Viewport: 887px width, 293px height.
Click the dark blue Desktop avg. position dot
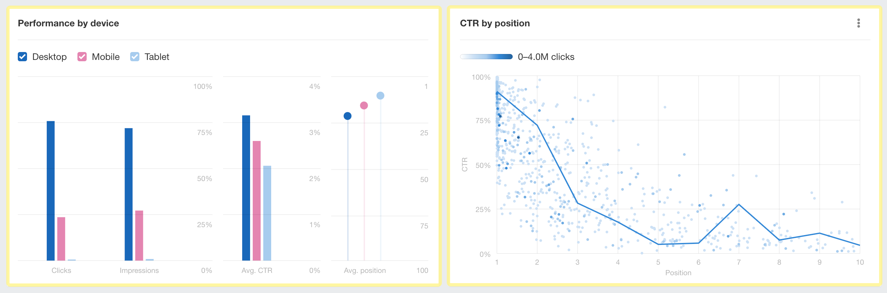[x=347, y=116]
